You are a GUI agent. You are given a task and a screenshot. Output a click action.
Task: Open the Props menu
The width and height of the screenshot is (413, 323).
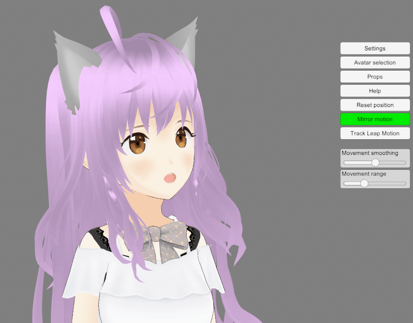coord(375,77)
